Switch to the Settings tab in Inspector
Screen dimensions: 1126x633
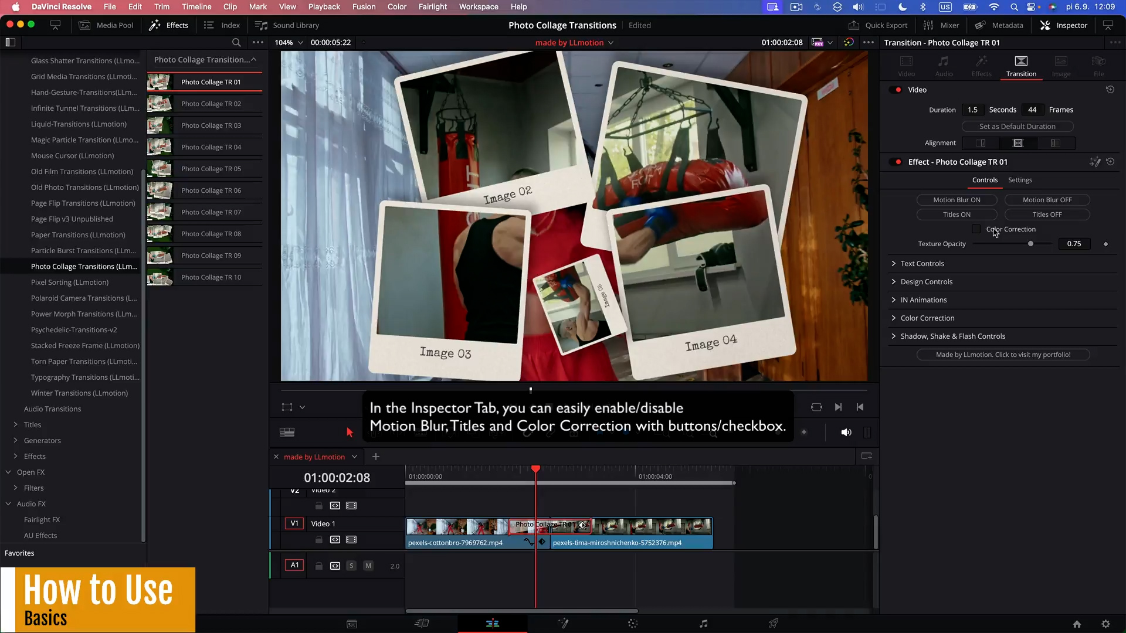(x=1020, y=180)
